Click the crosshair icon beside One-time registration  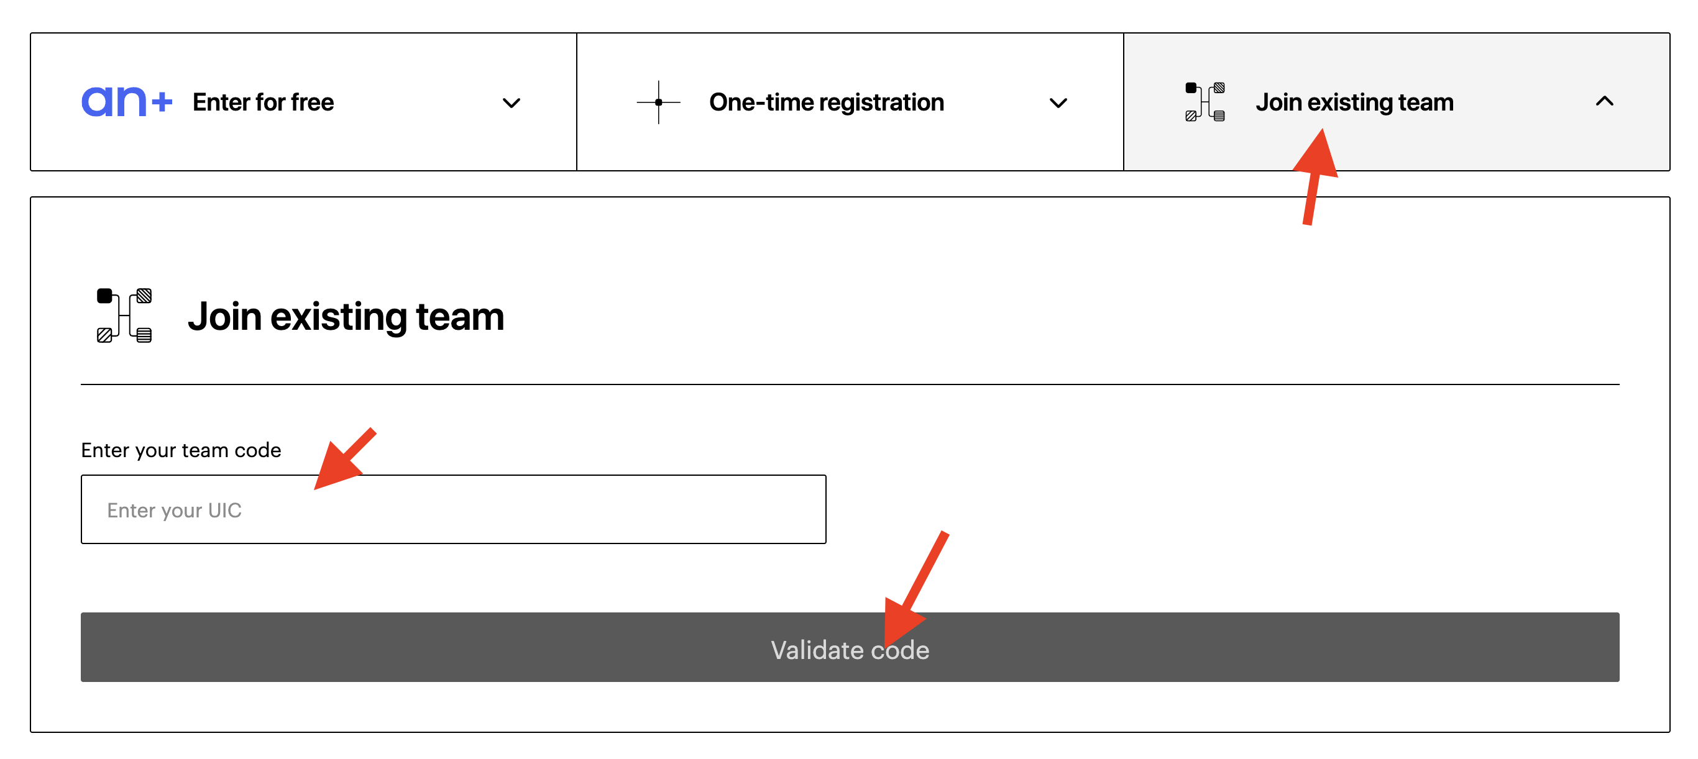[x=658, y=102]
